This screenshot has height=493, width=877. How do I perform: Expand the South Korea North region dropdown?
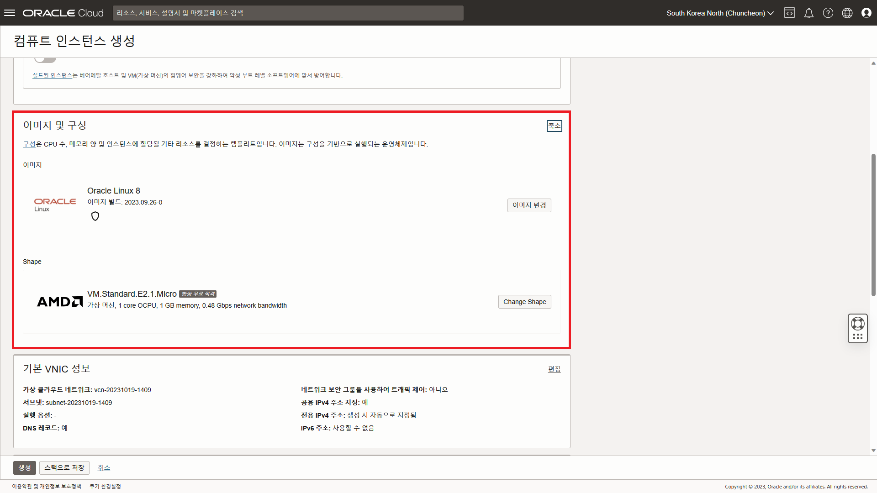[720, 13]
